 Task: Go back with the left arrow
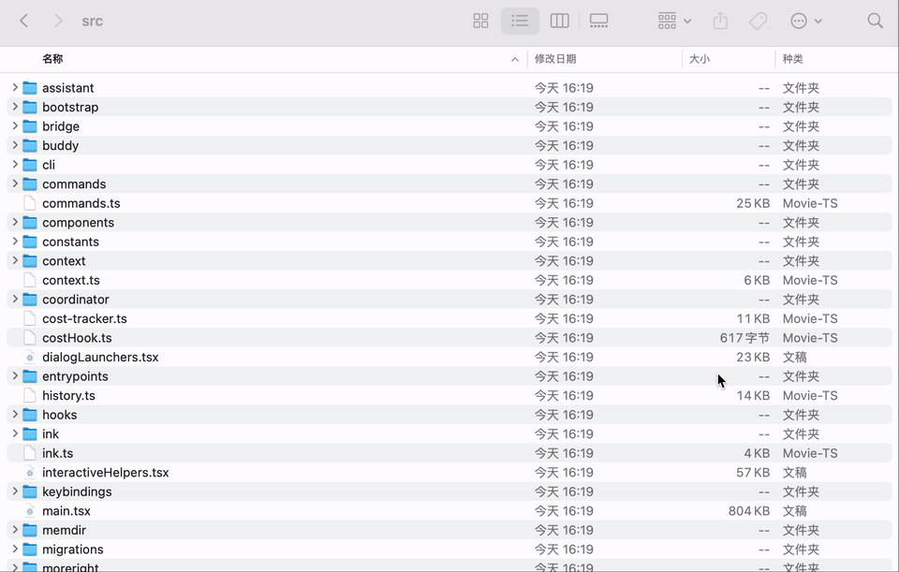point(24,21)
